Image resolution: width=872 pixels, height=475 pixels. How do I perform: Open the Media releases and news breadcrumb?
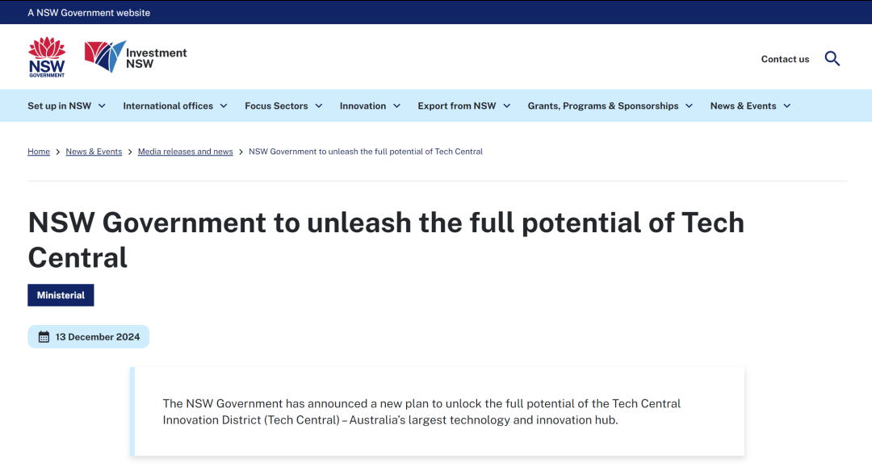185,152
